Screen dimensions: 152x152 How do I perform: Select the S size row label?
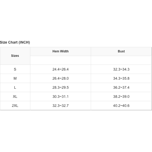click(x=15, y=69)
